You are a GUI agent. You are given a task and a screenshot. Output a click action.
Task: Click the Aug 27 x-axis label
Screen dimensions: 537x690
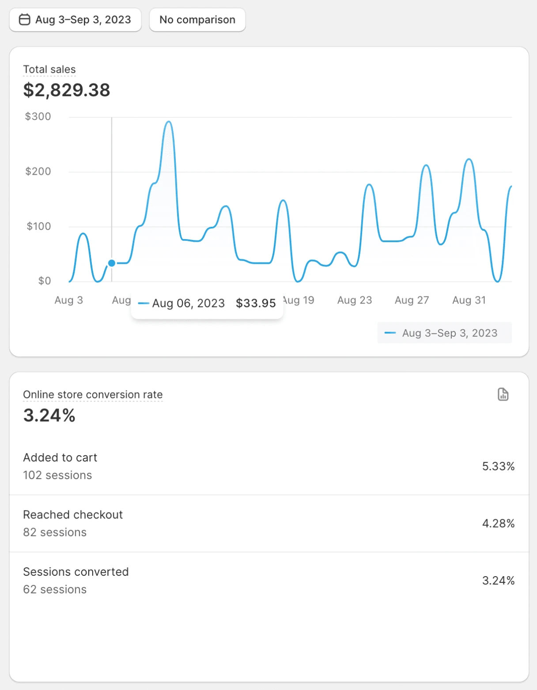point(412,300)
